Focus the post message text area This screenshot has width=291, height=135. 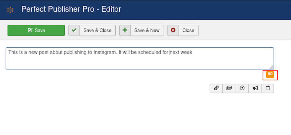click(x=140, y=59)
